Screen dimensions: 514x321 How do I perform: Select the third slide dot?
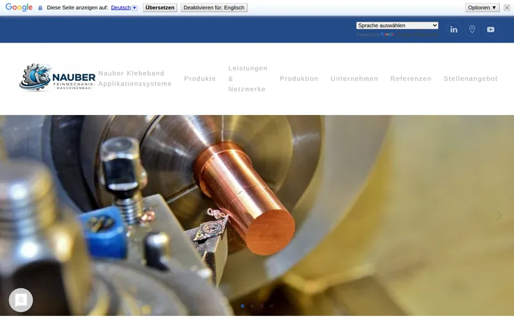(261, 306)
